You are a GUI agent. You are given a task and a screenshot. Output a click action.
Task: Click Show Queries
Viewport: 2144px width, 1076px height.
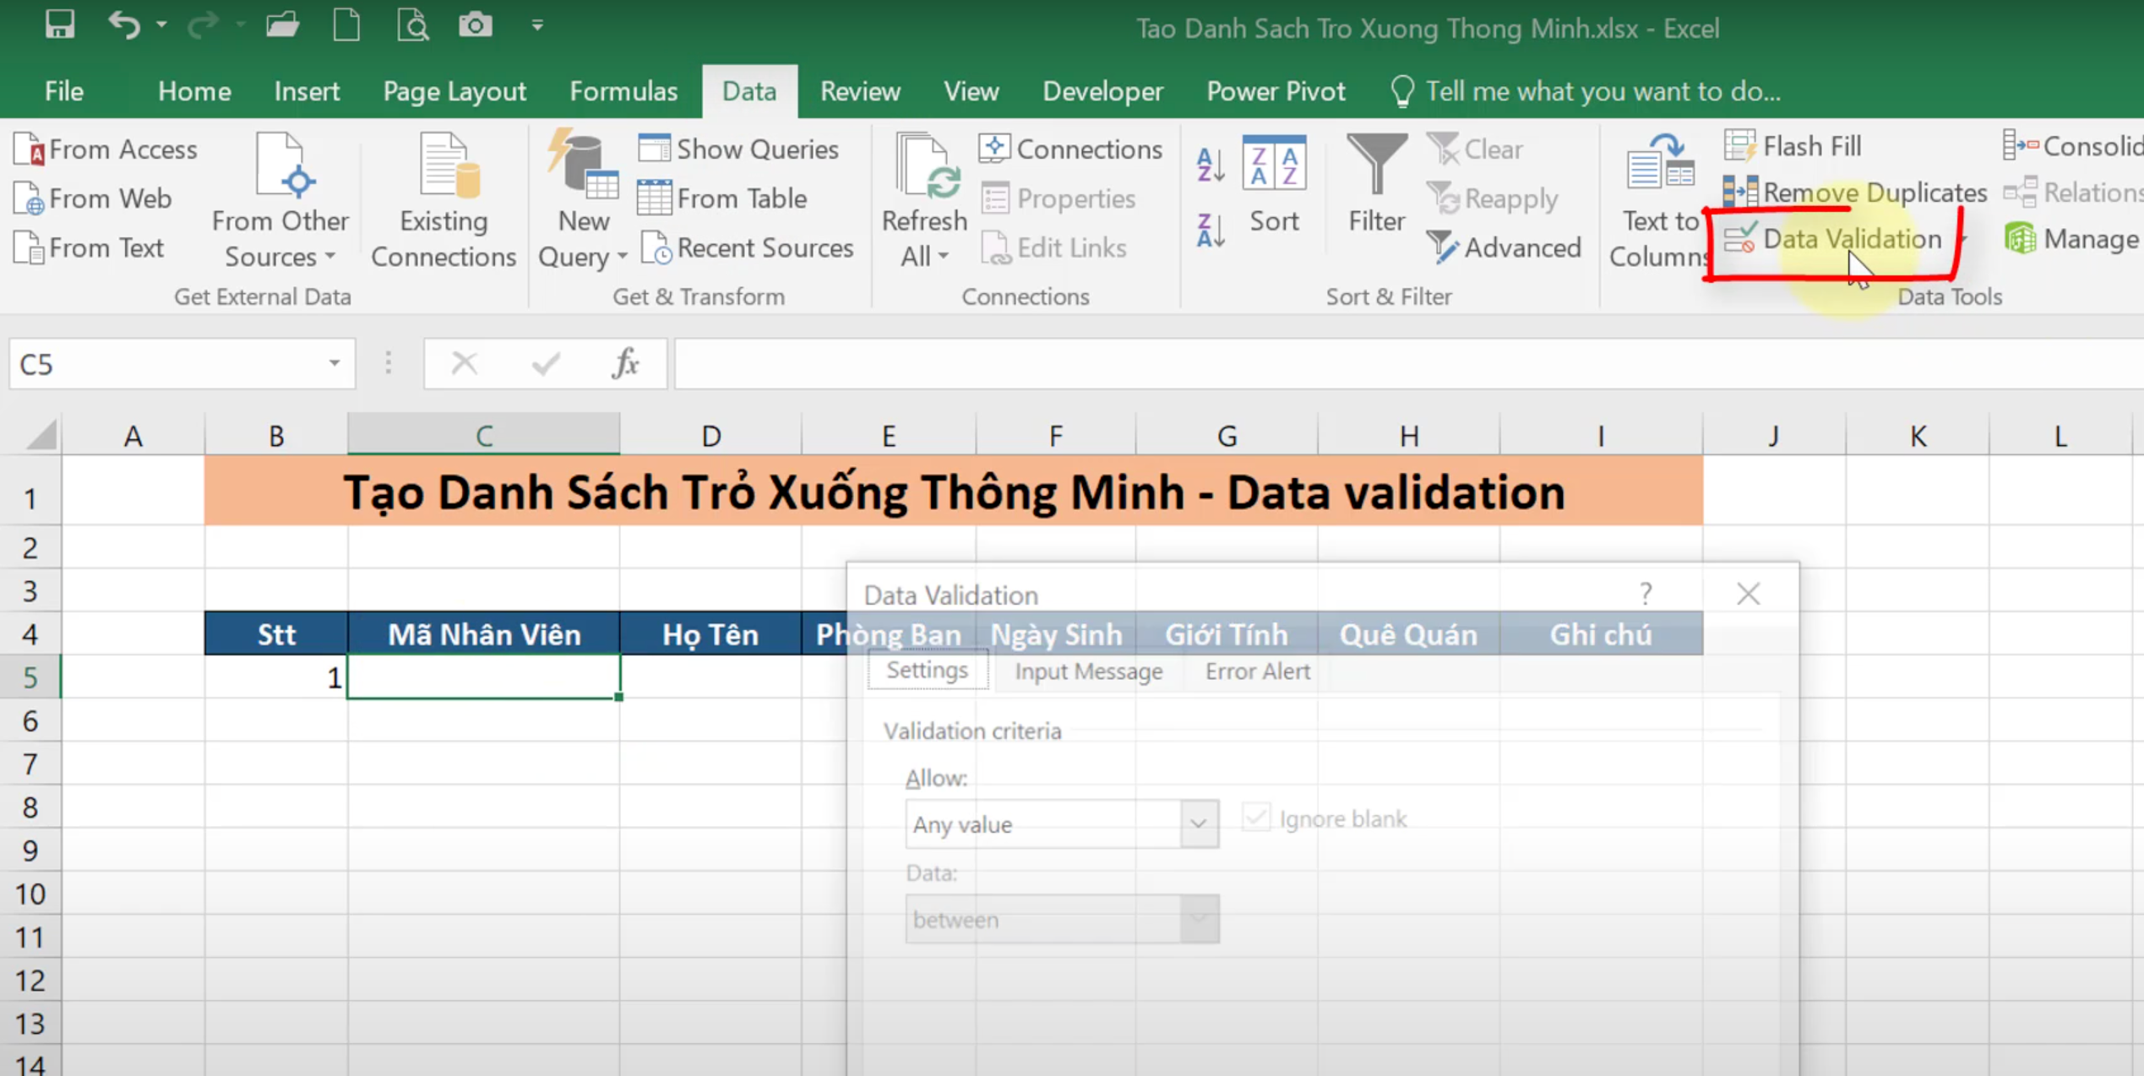(738, 149)
